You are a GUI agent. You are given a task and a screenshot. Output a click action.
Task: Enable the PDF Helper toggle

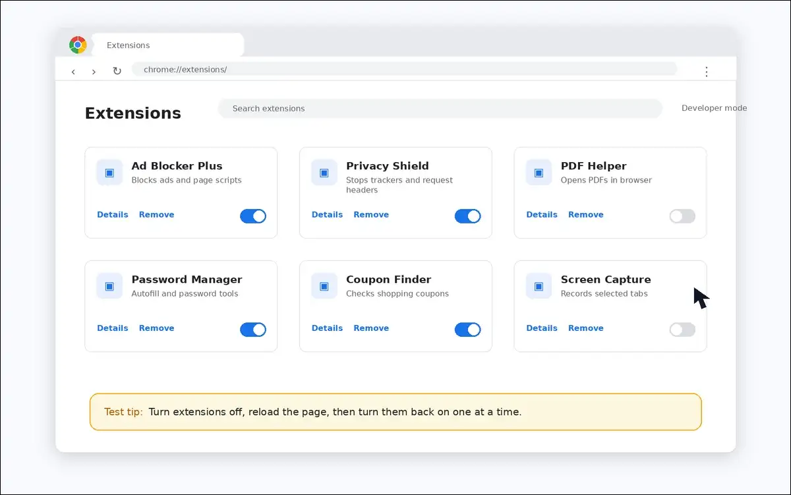click(x=682, y=216)
